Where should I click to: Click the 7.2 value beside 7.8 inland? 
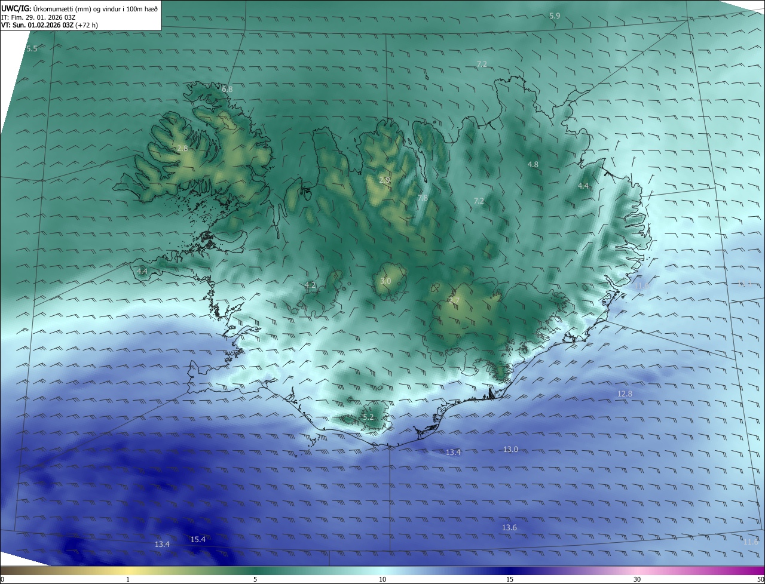[479, 201]
